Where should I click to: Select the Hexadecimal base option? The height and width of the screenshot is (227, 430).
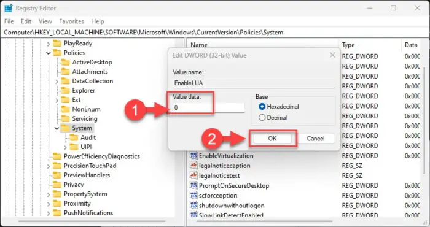(x=279, y=107)
